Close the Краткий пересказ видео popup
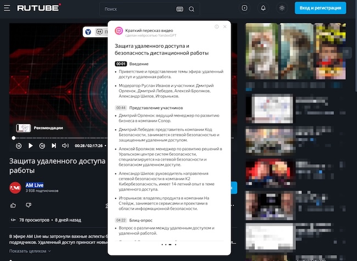The height and width of the screenshot is (261, 357). [x=225, y=26]
